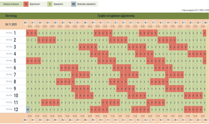Select the Група 12 row label
This screenshot has height=124, width=209.
pyautogui.click(x=12, y=110)
